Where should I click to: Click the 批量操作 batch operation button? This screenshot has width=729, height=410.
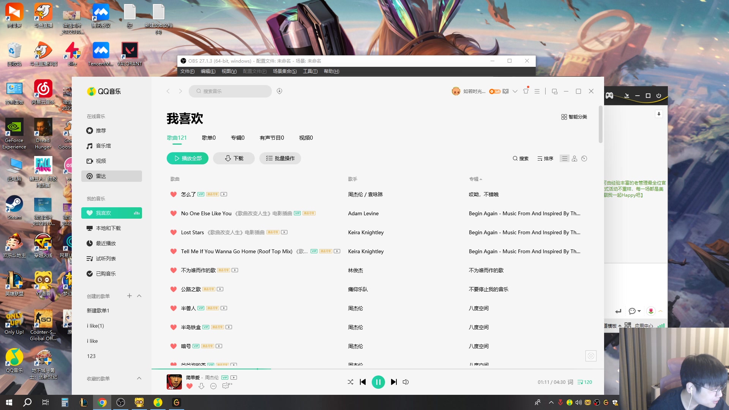280,158
